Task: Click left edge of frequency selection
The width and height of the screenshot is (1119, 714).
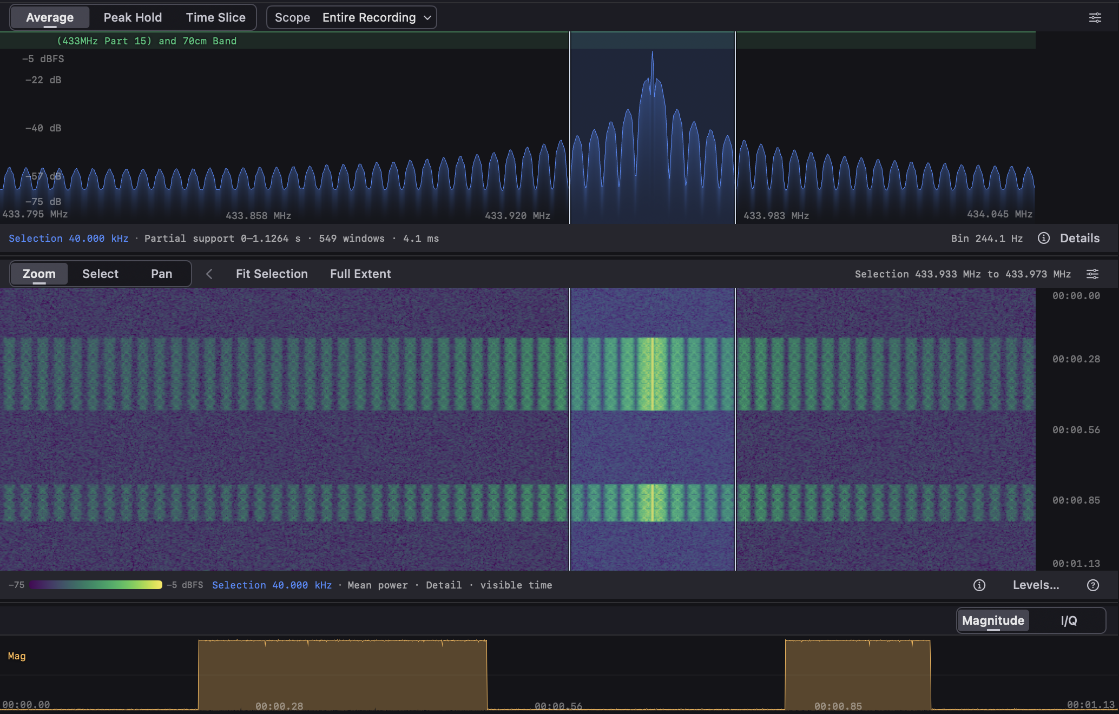Action: pos(570,128)
